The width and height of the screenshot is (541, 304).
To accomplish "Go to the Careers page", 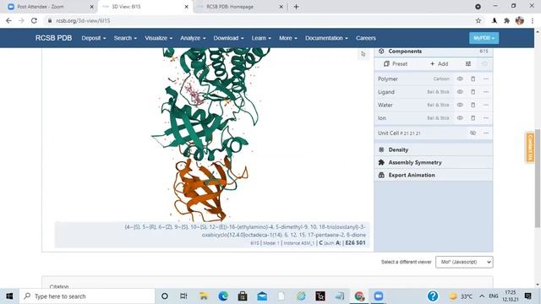I will pyautogui.click(x=366, y=38).
